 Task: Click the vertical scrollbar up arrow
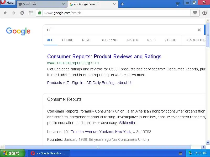[208, 21]
